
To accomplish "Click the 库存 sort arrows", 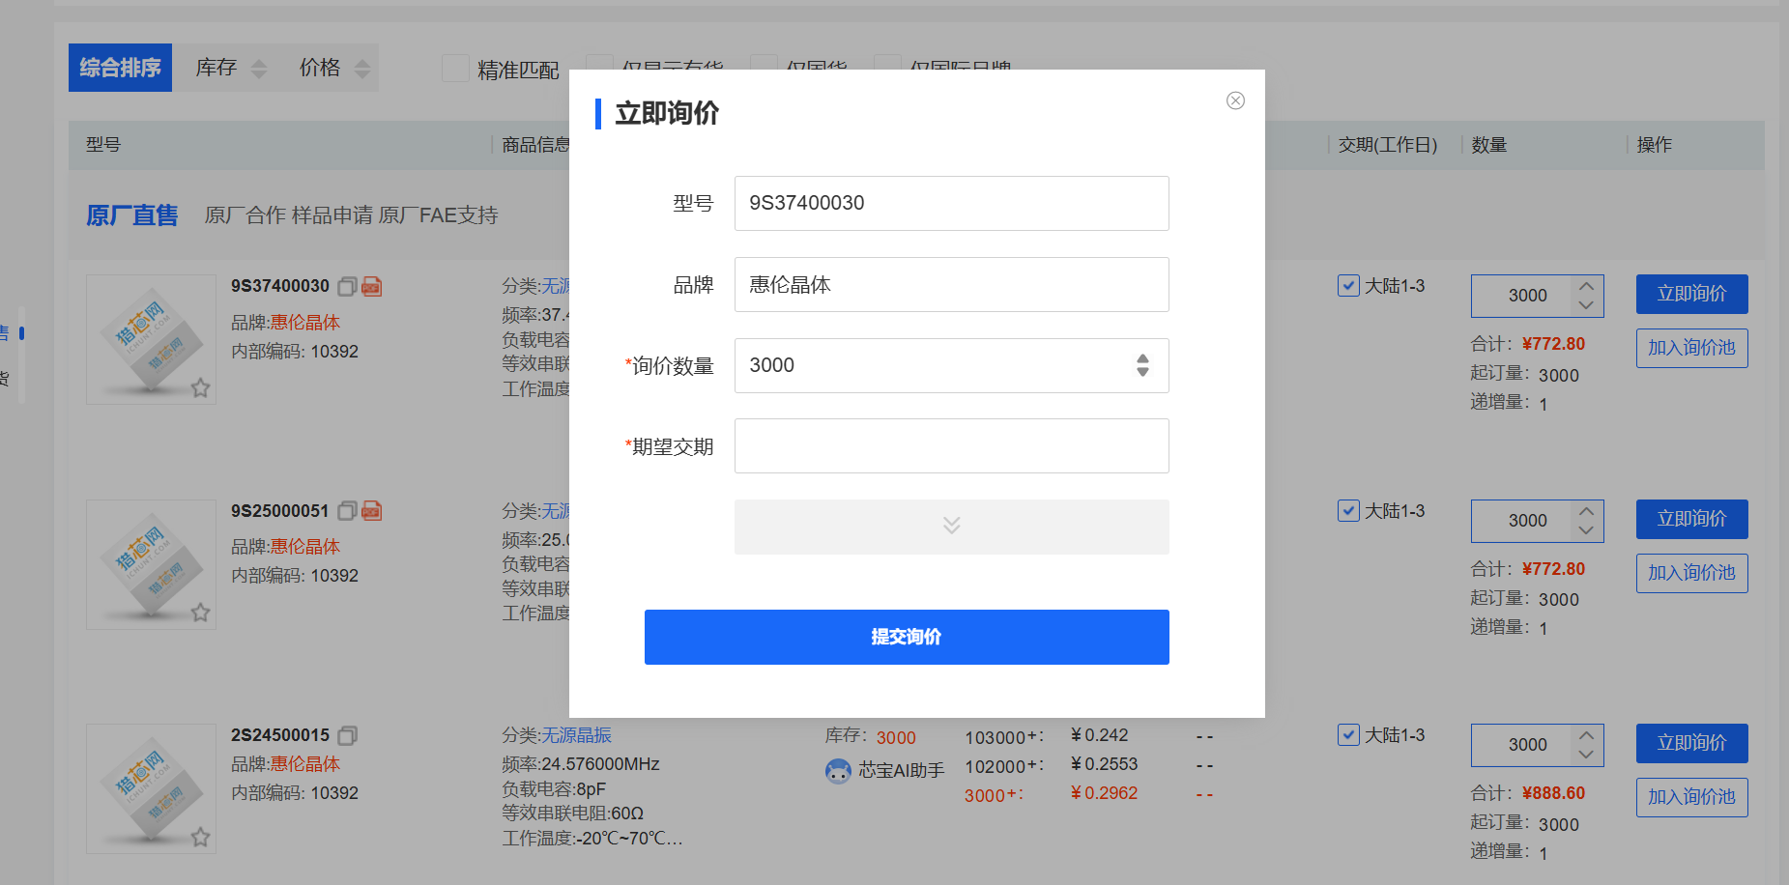I will [x=259, y=69].
